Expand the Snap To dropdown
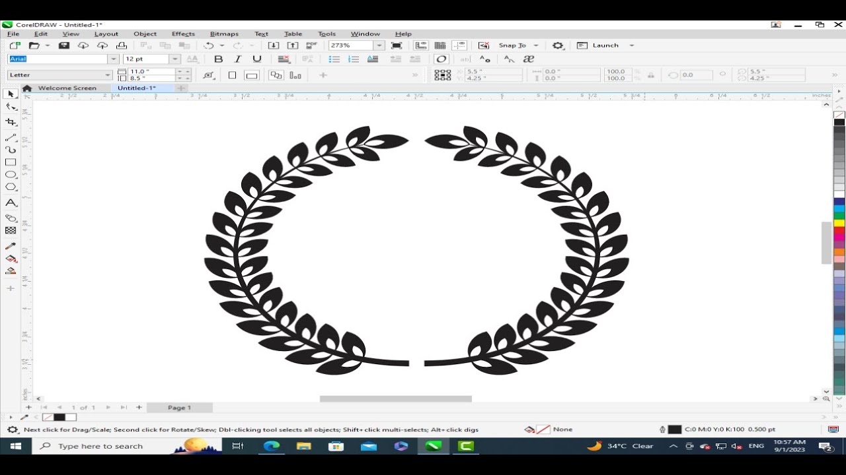The image size is (846, 475). 536,46
